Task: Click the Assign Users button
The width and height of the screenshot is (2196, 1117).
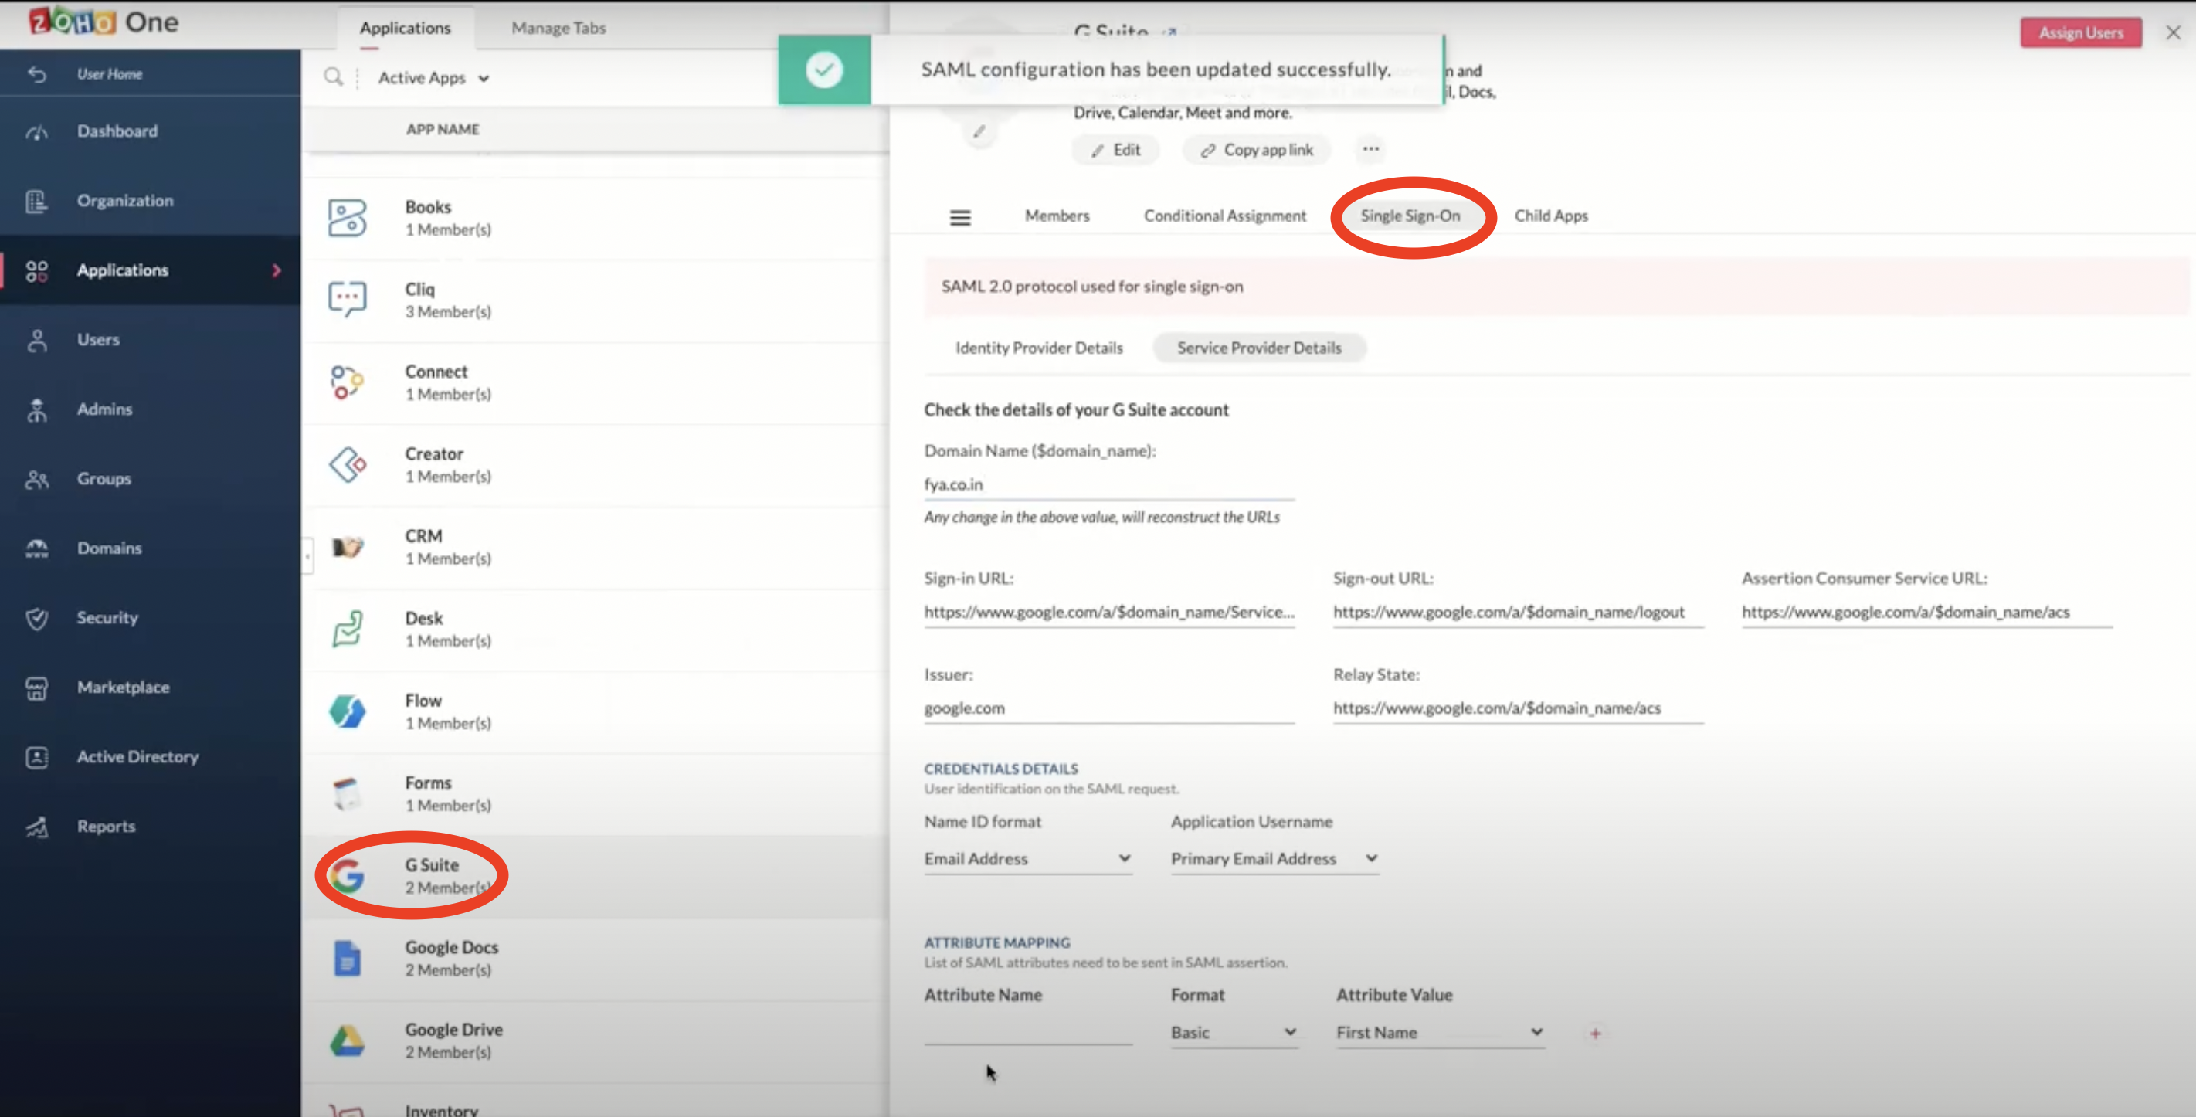Action: pyautogui.click(x=2080, y=32)
